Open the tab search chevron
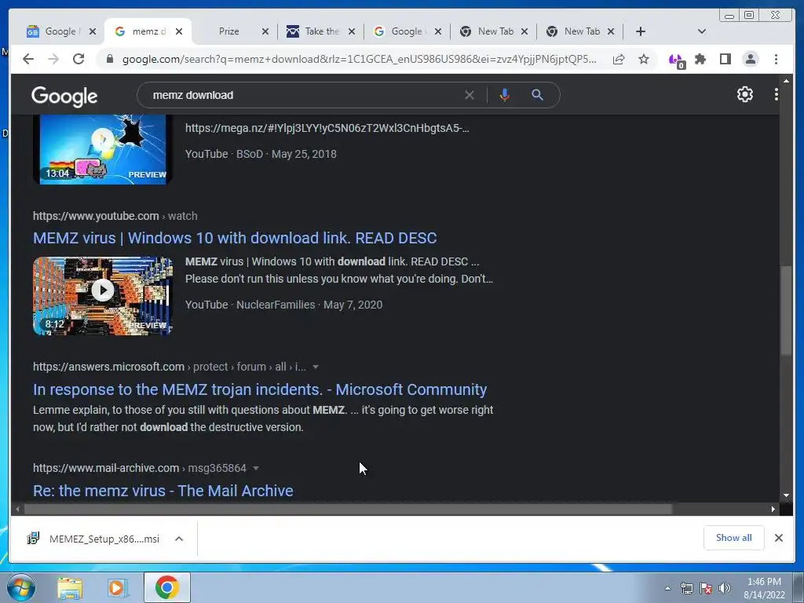This screenshot has height=603, width=804. click(x=702, y=31)
